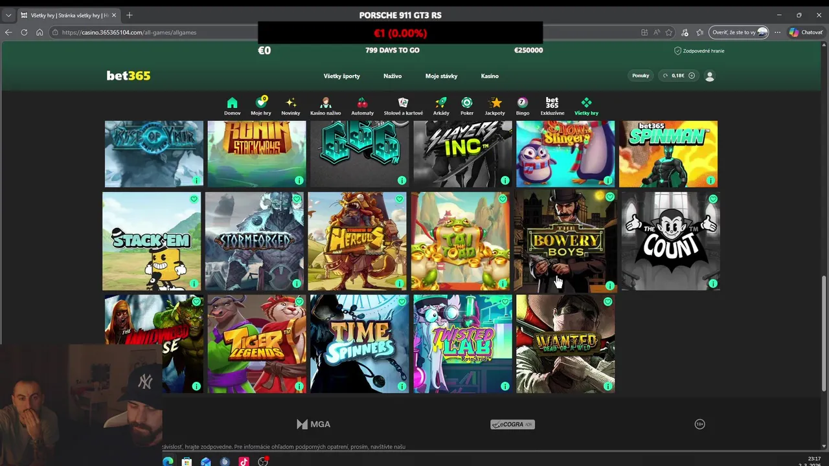The height and width of the screenshot is (466, 829).
Task: Select the Všetky hry category
Action: tap(586, 106)
